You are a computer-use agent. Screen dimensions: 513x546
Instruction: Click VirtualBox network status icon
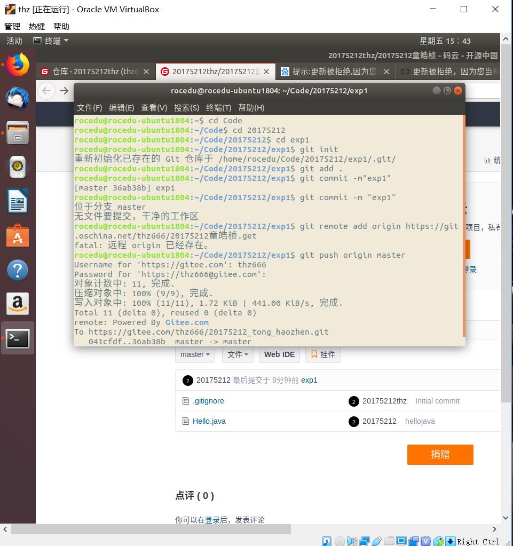pos(365,541)
